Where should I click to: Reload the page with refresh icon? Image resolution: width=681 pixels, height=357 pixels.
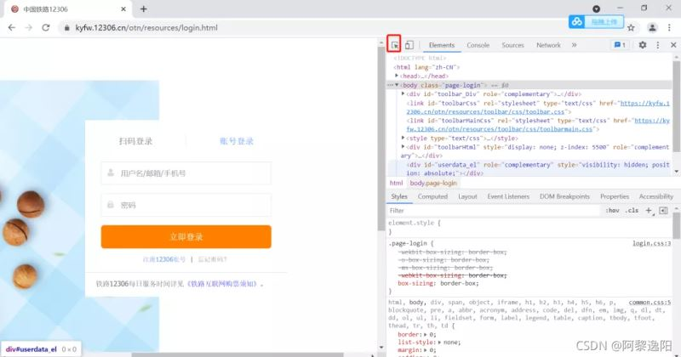click(x=46, y=27)
